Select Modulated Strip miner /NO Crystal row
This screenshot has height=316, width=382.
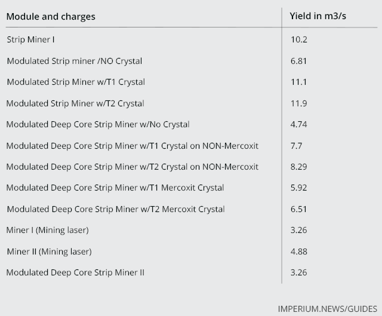(192, 61)
